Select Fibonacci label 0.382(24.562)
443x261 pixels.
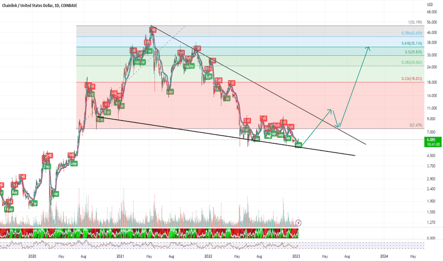tap(412, 63)
